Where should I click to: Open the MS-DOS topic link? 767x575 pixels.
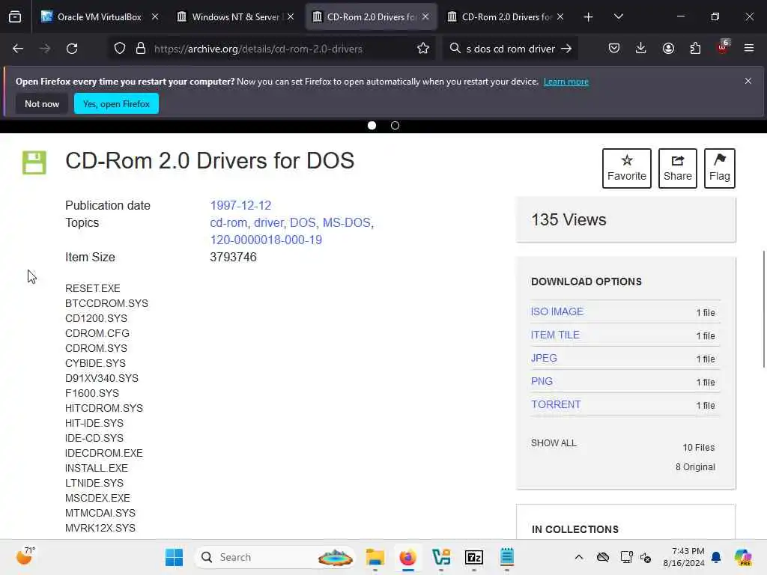pyautogui.click(x=347, y=222)
